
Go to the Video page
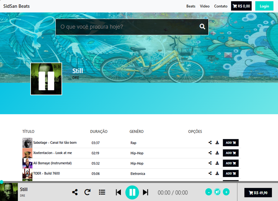click(x=204, y=6)
